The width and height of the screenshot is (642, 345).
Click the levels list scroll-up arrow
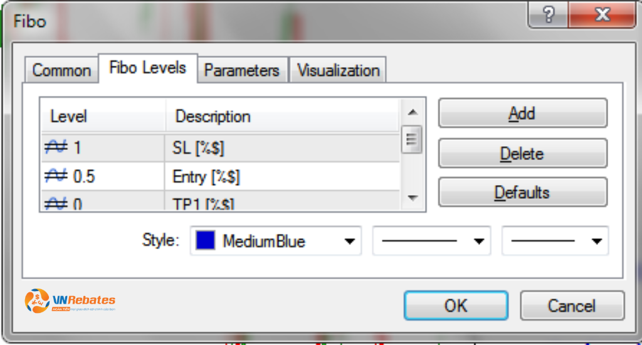click(x=413, y=112)
